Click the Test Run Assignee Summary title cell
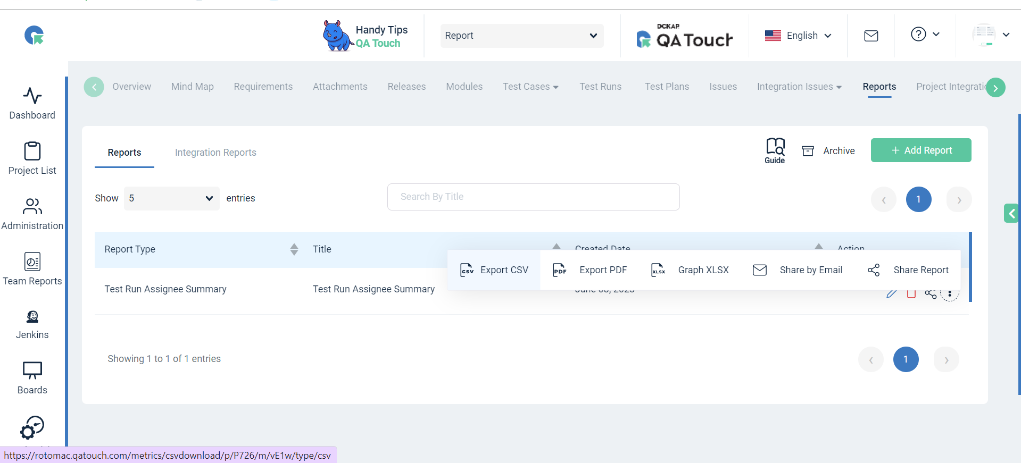1021x463 pixels. (x=373, y=289)
